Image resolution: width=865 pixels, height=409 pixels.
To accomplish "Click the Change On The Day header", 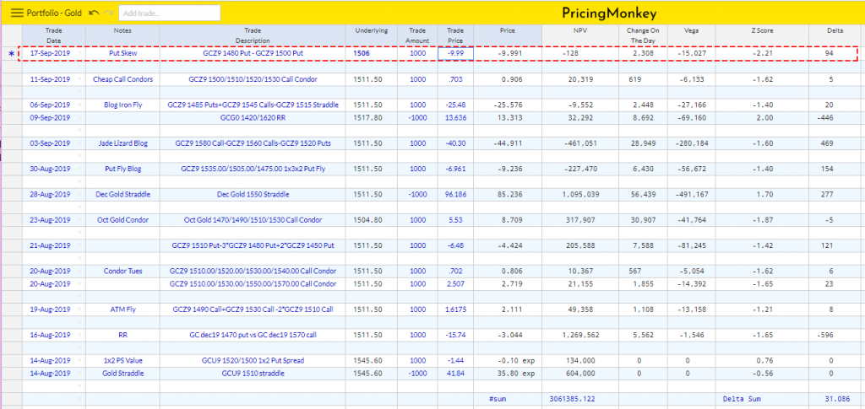I will (x=643, y=35).
